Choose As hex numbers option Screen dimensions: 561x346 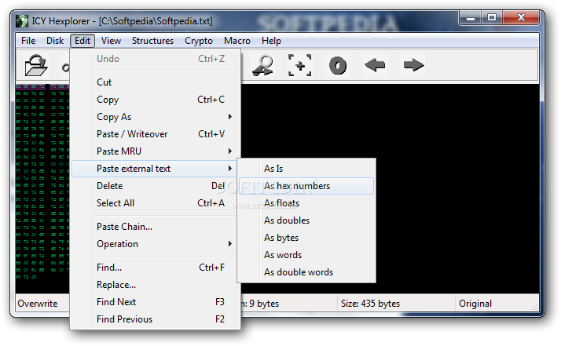306,186
